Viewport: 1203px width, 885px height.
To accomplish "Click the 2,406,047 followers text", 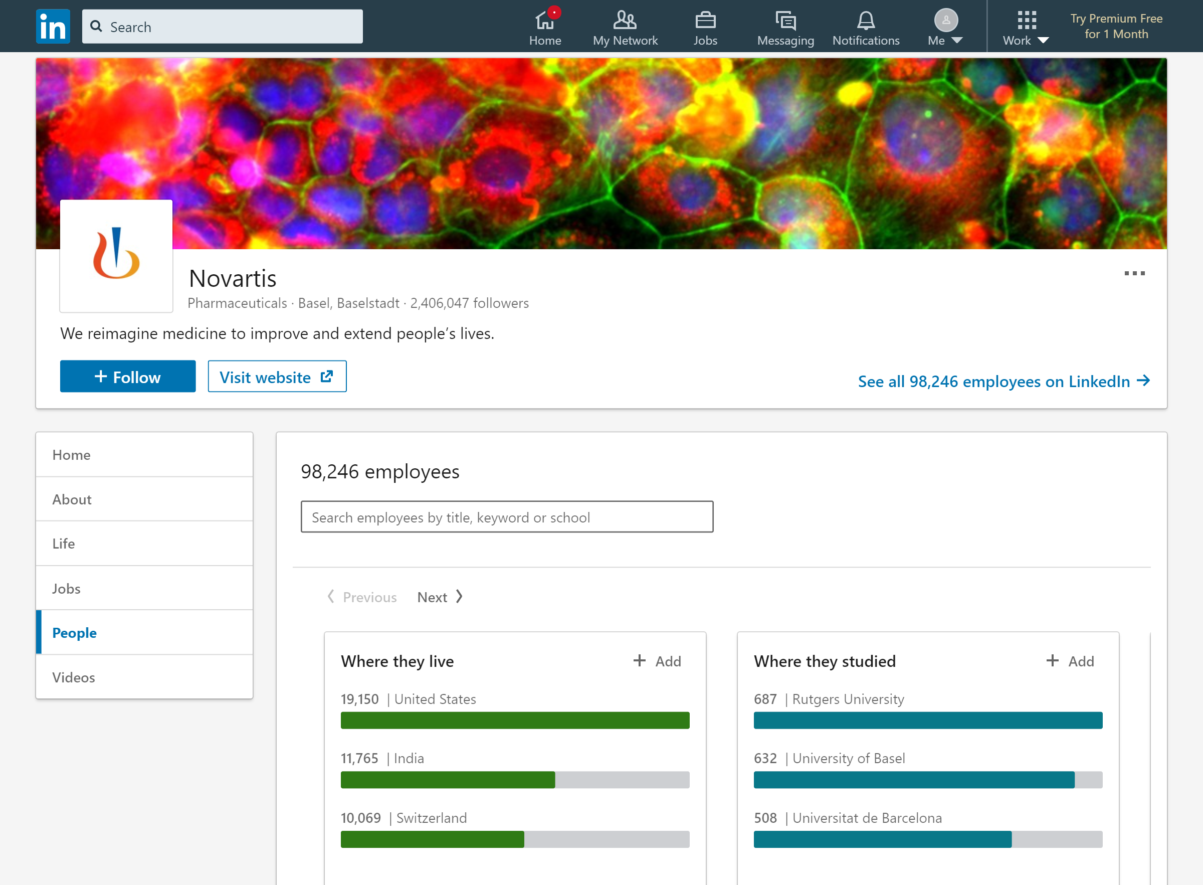I will pos(470,303).
